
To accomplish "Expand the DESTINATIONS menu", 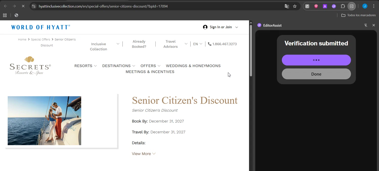I will tap(119, 66).
